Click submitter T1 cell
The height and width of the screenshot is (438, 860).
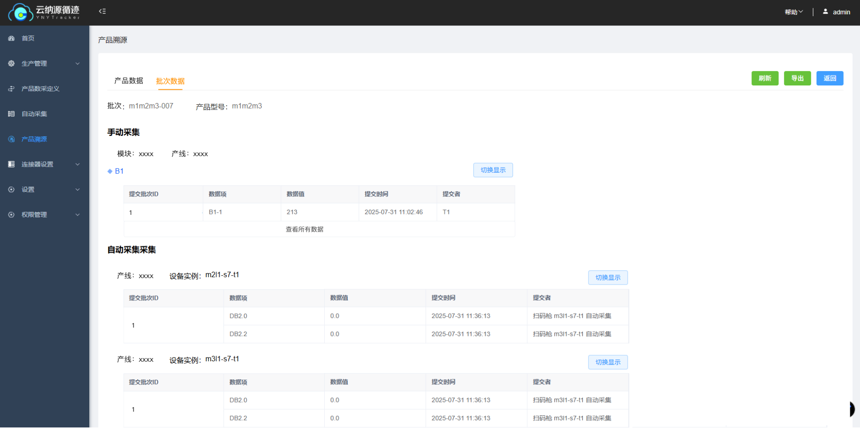(476, 212)
